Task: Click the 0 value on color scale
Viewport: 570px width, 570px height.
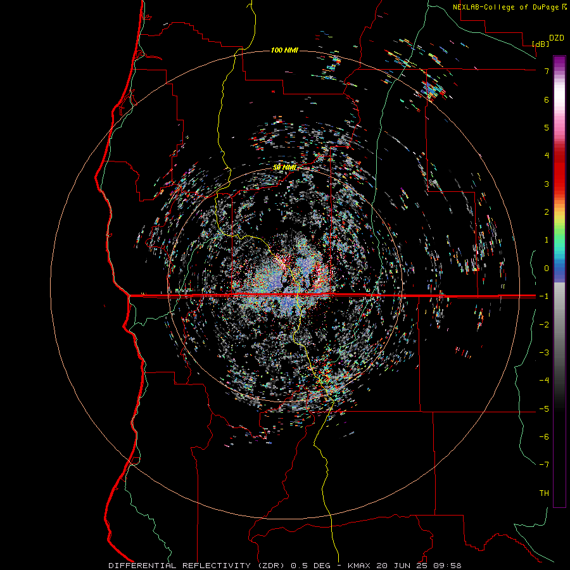Action: click(547, 269)
